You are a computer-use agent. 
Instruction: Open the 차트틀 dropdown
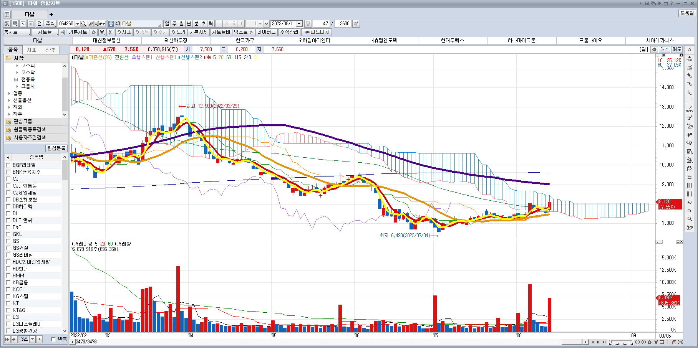point(45,32)
